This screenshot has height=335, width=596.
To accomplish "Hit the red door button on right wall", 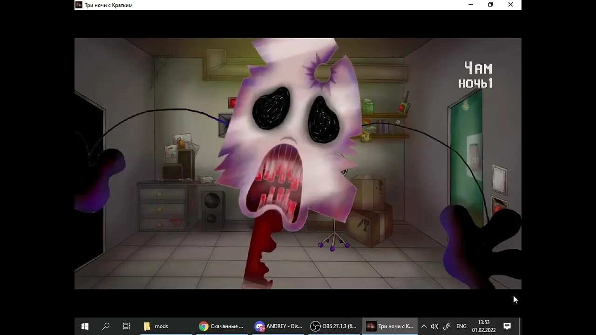I will 499,205.
